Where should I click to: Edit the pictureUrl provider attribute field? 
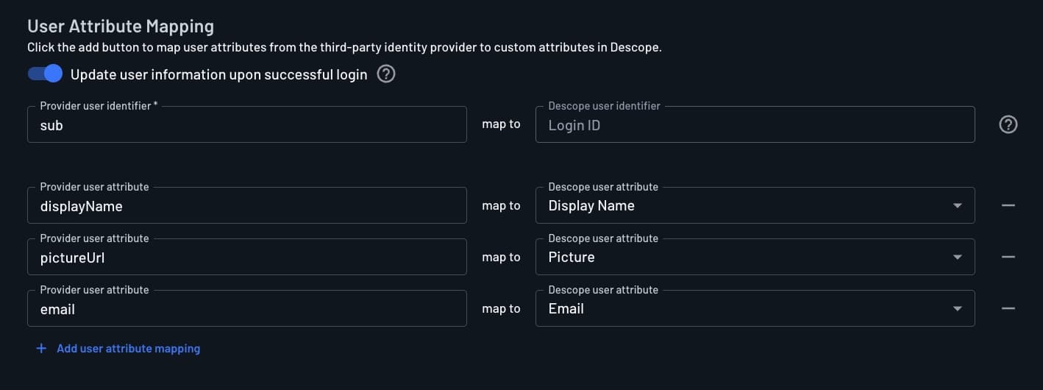click(246, 258)
